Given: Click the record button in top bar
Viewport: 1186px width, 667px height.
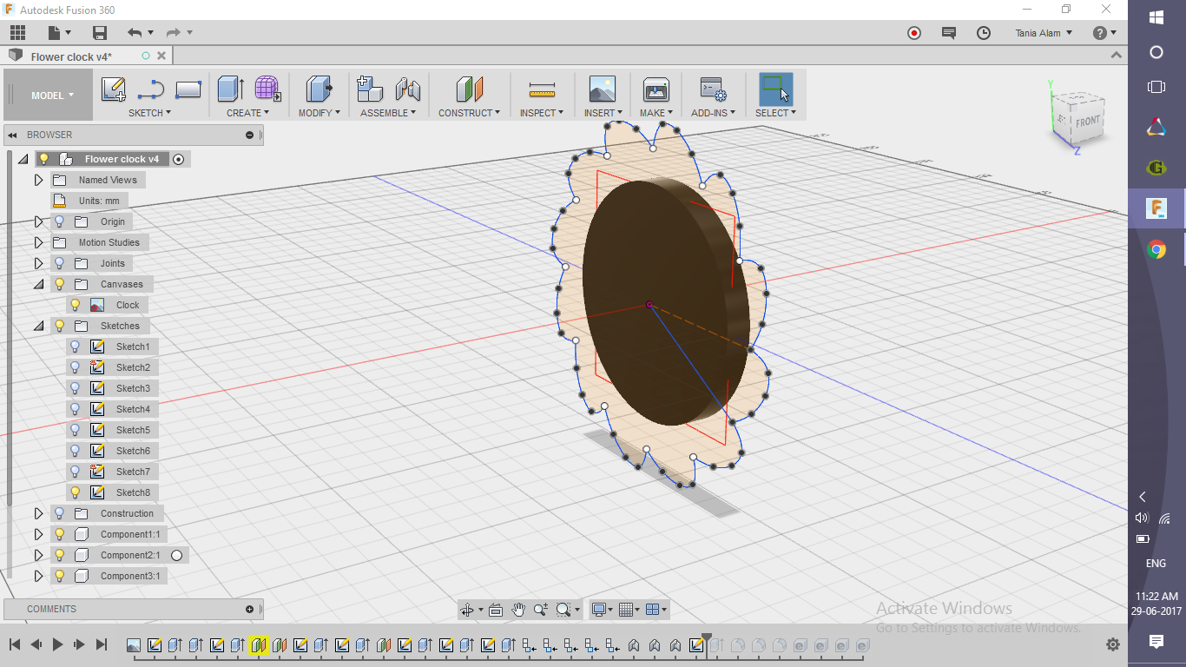Looking at the screenshot, I should click(x=913, y=33).
